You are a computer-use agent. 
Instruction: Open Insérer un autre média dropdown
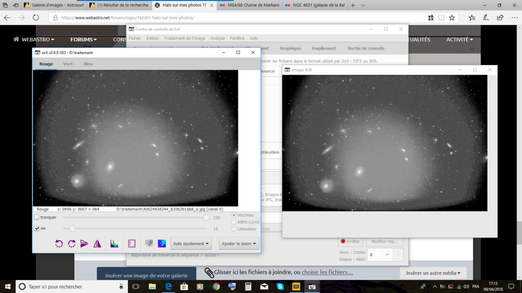pyautogui.click(x=433, y=273)
